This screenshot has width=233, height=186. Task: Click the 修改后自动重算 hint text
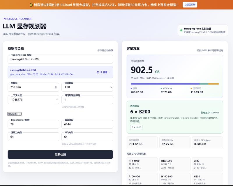[105, 50]
